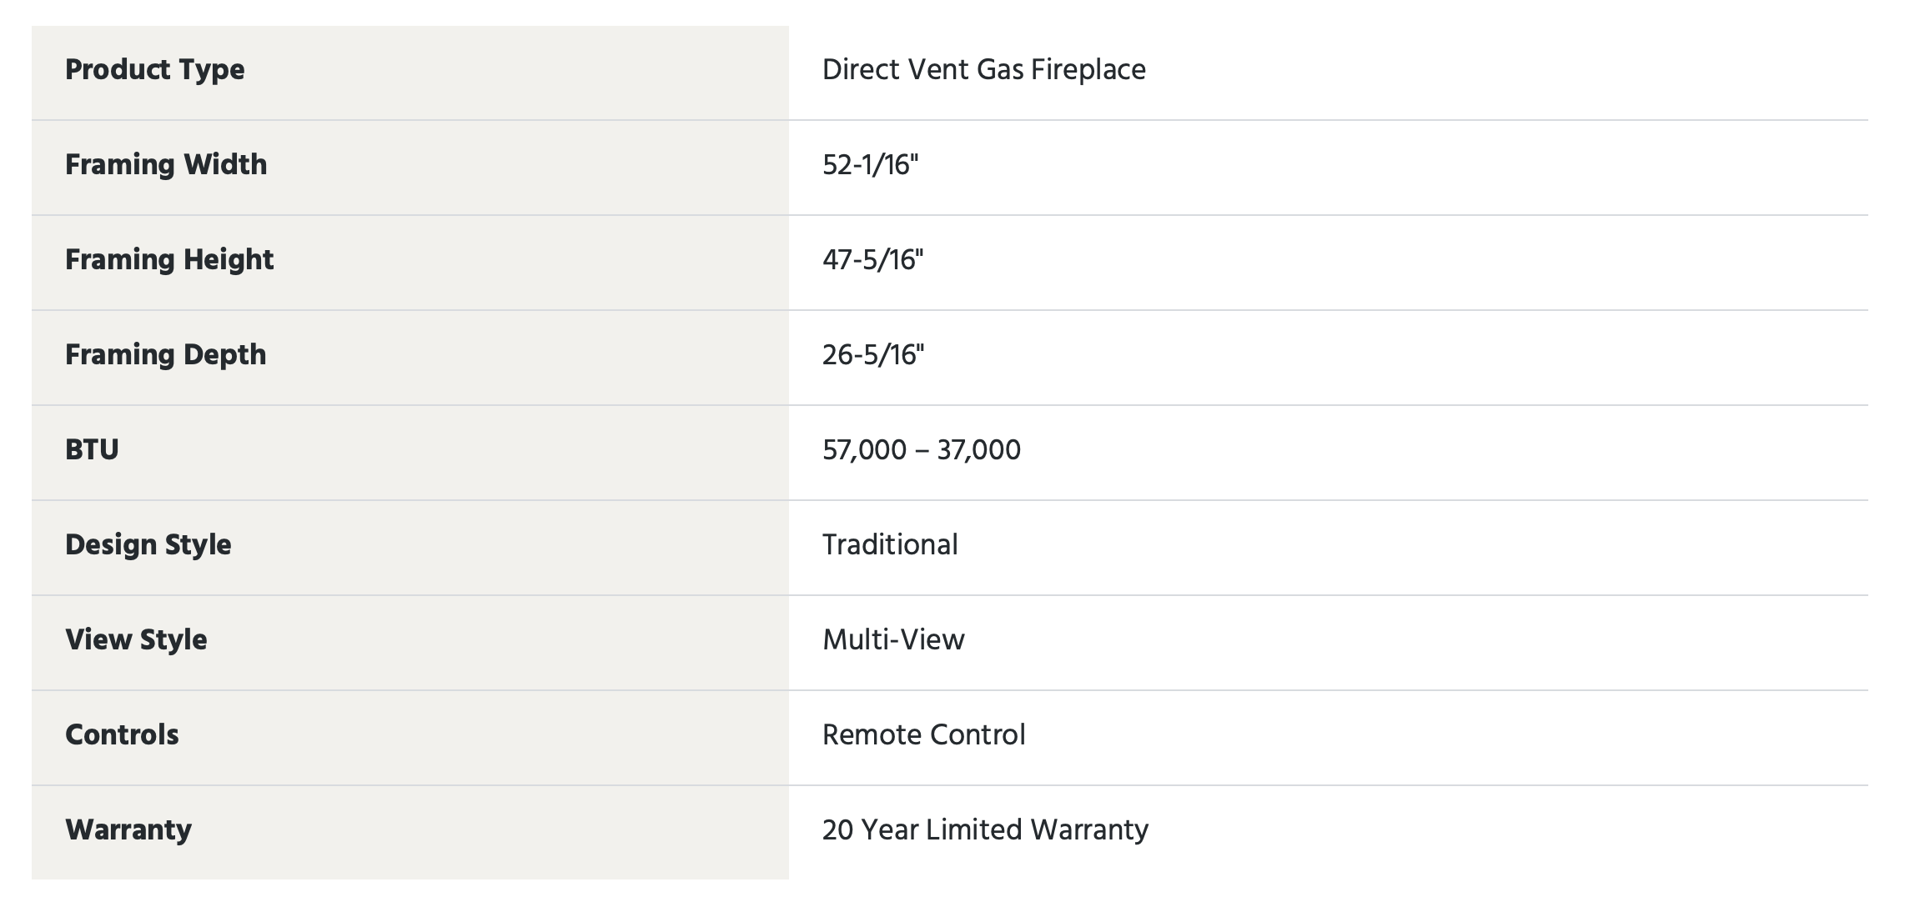
Task: Click the View Style label
Action: click(x=136, y=640)
